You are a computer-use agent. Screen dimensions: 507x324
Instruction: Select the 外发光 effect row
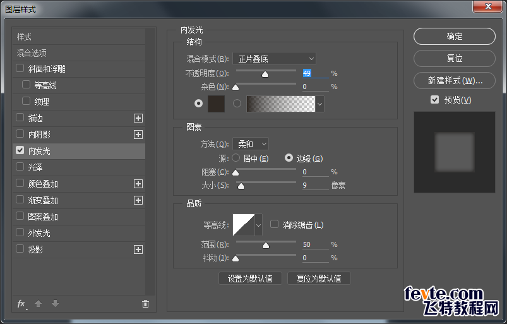(79, 233)
